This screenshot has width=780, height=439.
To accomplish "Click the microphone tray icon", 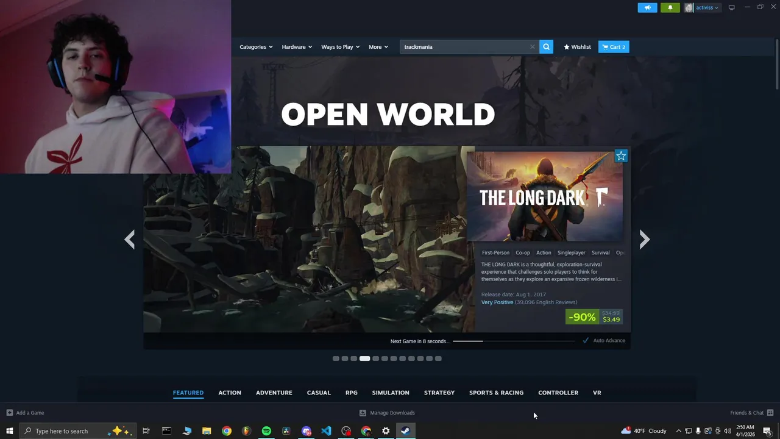I will click(698, 431).
